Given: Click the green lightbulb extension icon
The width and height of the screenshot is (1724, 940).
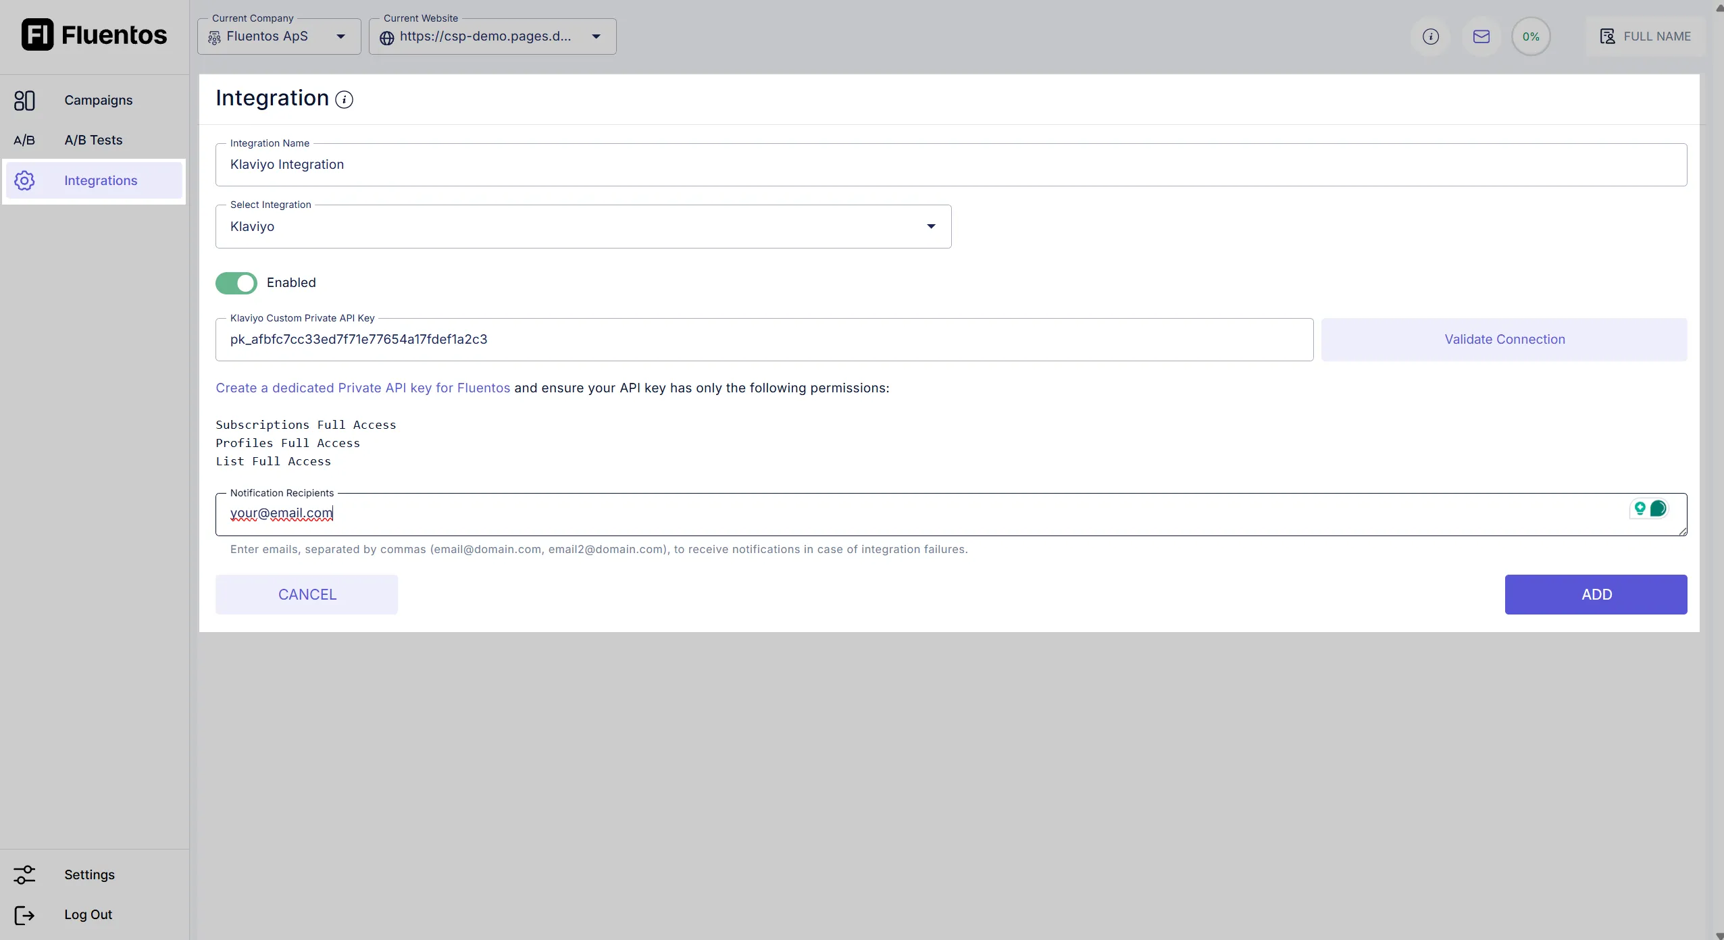Looking at the screenshot, I should pyautogui.click(x=1640, y=508).
